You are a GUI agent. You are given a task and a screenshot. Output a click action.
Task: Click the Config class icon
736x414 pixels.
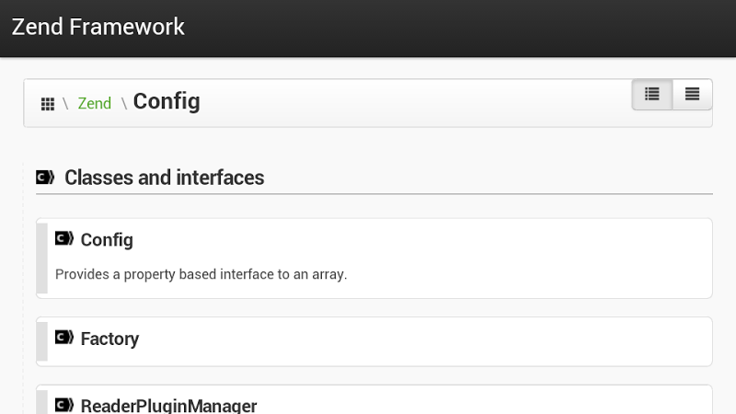pyautogui.click(x=64, y=239)
